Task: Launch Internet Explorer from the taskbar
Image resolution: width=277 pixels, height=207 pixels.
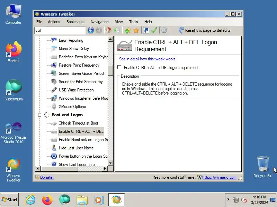Action: (x=30, y=200)
